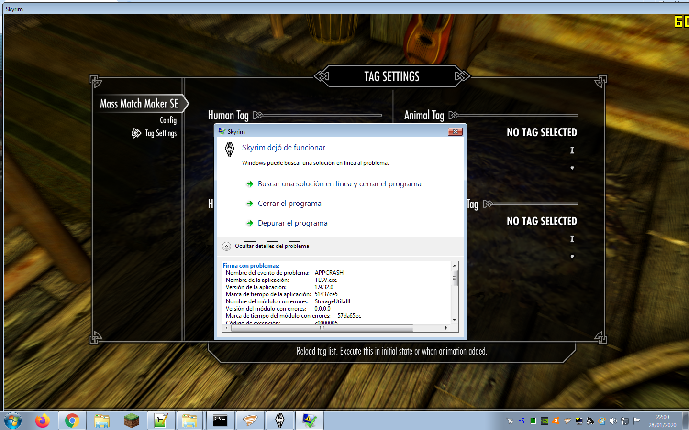The height and width of the screenshot is (430, 689).
Task: Select the Config page
Action: coord(168,120)
